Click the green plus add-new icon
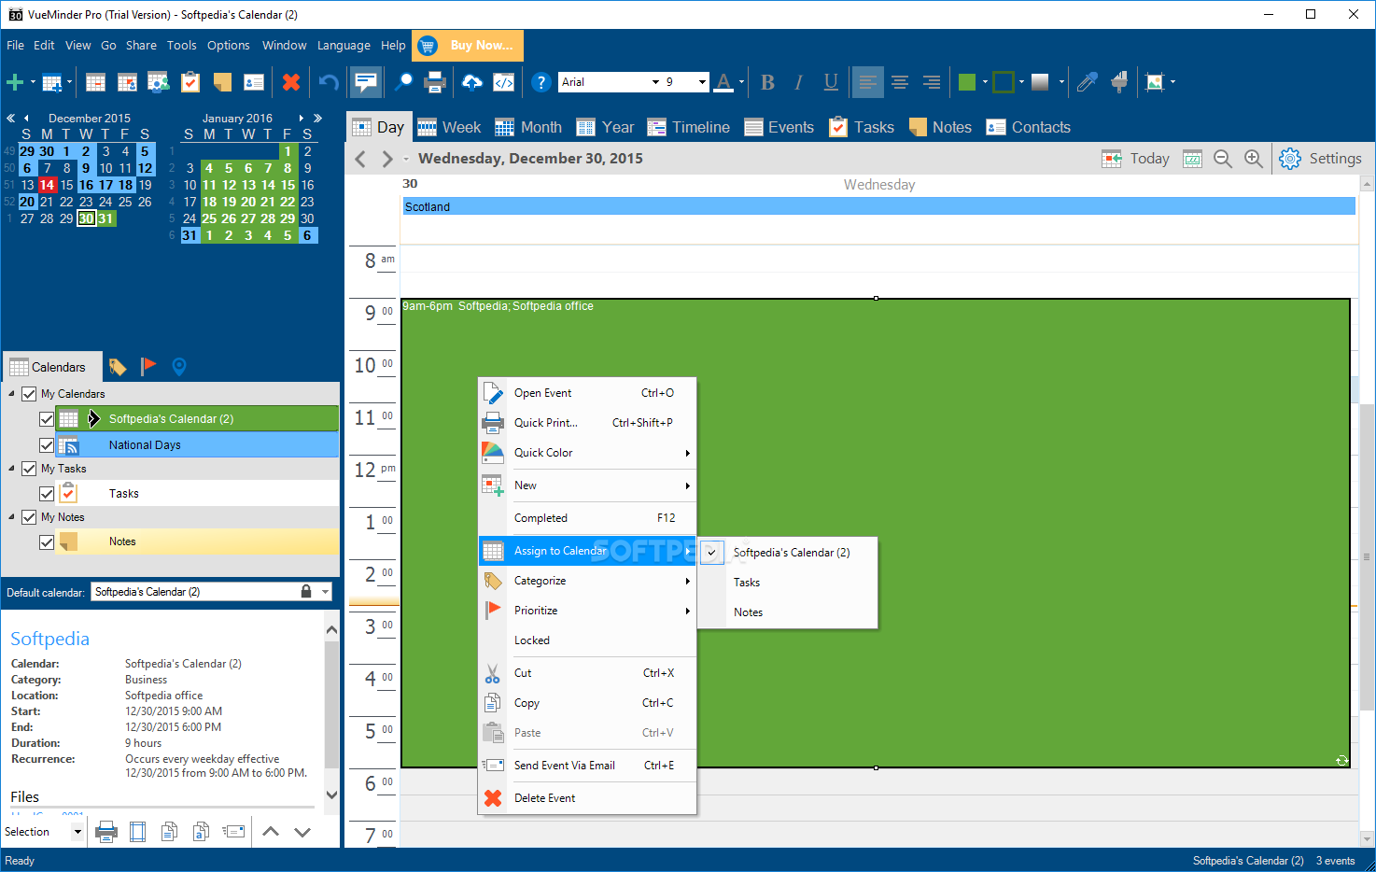The width and height of the screenshot is (1376, 872). point(15,82)
